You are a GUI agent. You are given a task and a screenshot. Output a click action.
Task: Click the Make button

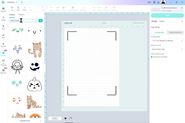click(167, 16)
